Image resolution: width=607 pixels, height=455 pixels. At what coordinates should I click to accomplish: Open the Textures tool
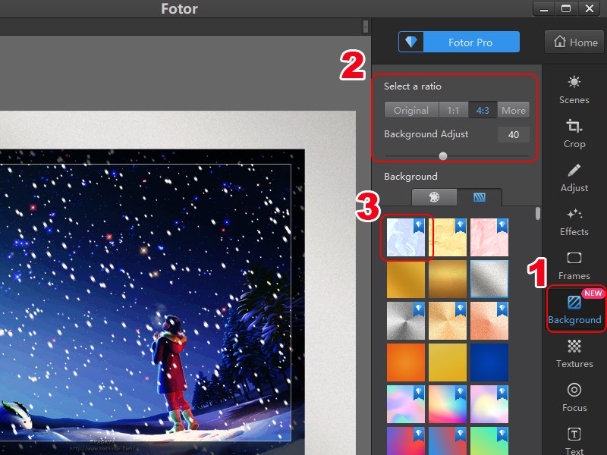point(574,353)
